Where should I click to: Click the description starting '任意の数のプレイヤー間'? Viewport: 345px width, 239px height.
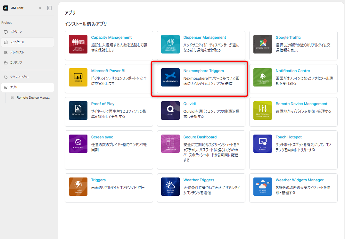[x=119, y=147]
